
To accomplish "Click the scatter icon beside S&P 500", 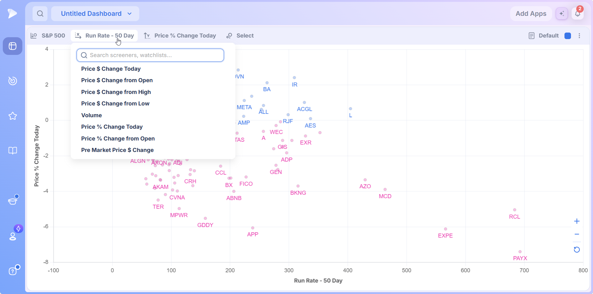I will pyautogui.click(x=34, y=36).
